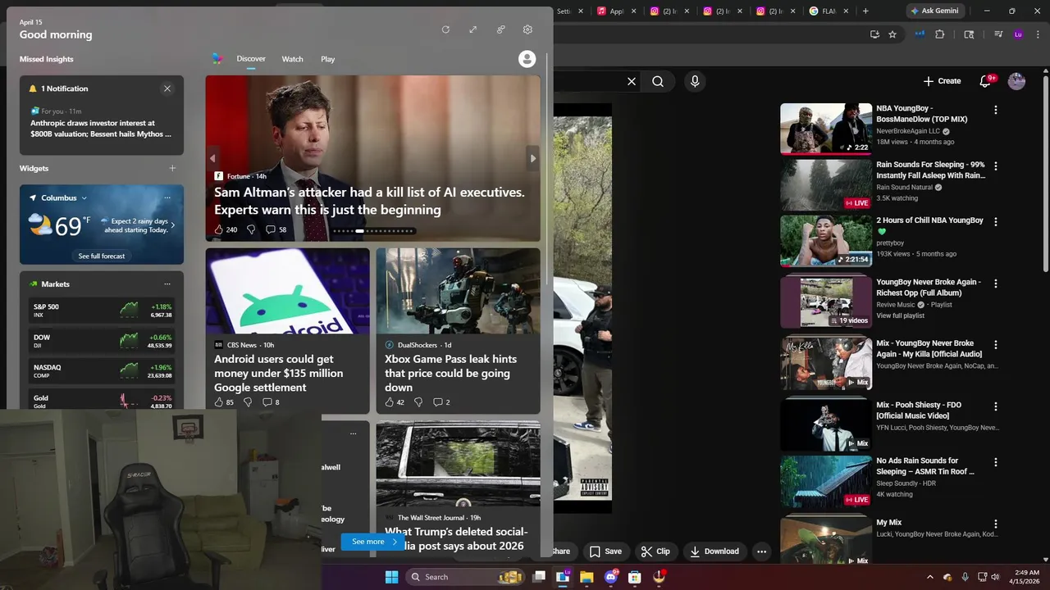1050x590 pixels.
Task: Click the Download button under video
Action: (714, 551)
